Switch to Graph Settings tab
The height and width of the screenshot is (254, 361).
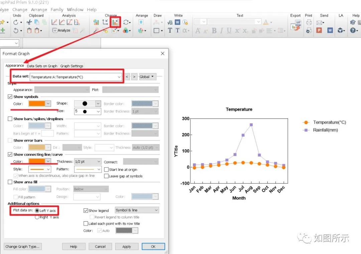(72, 66)
